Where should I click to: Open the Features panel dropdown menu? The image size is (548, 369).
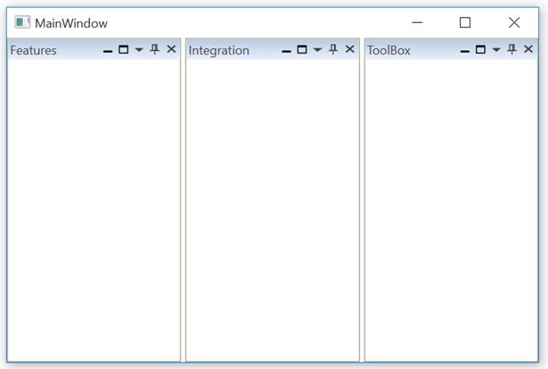139,50
